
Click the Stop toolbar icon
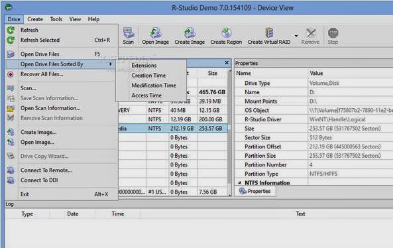(333, 33)
